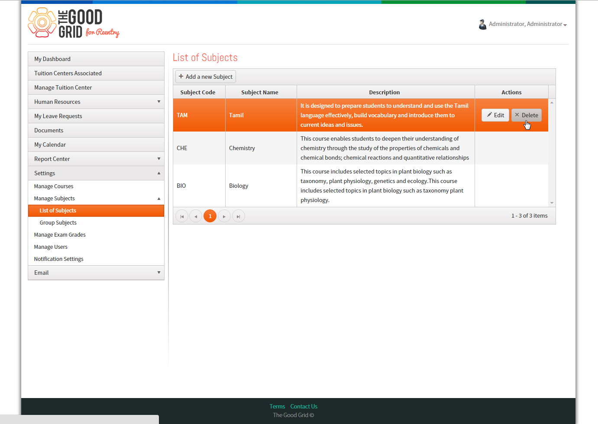Viewport: 598px width, 424px height.
Task: Go to first page of subjects
Action: [182, 216]
